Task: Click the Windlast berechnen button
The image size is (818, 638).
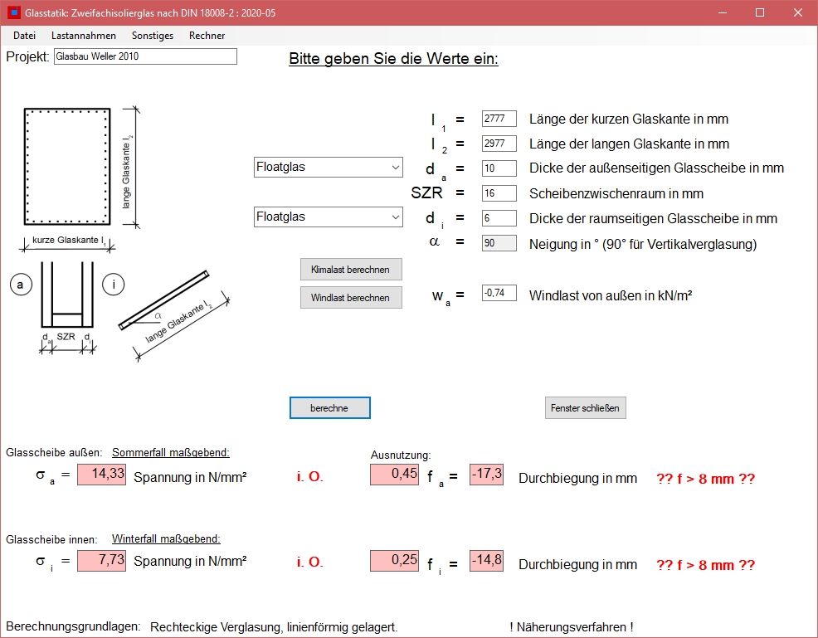Action: 351,297
